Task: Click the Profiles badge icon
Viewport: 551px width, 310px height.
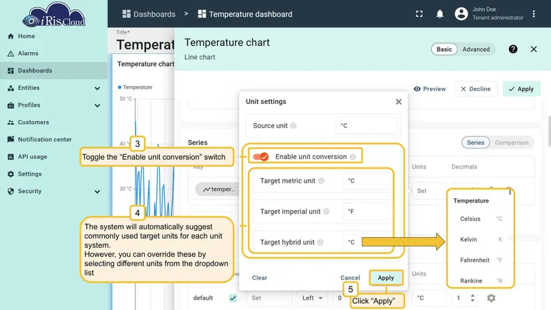Action: [10, 105]
